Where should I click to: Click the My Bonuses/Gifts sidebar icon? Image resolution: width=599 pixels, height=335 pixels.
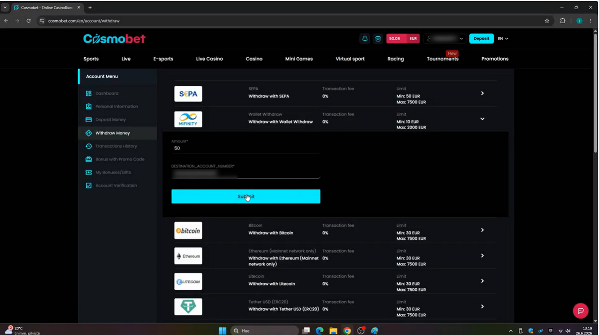89,172
